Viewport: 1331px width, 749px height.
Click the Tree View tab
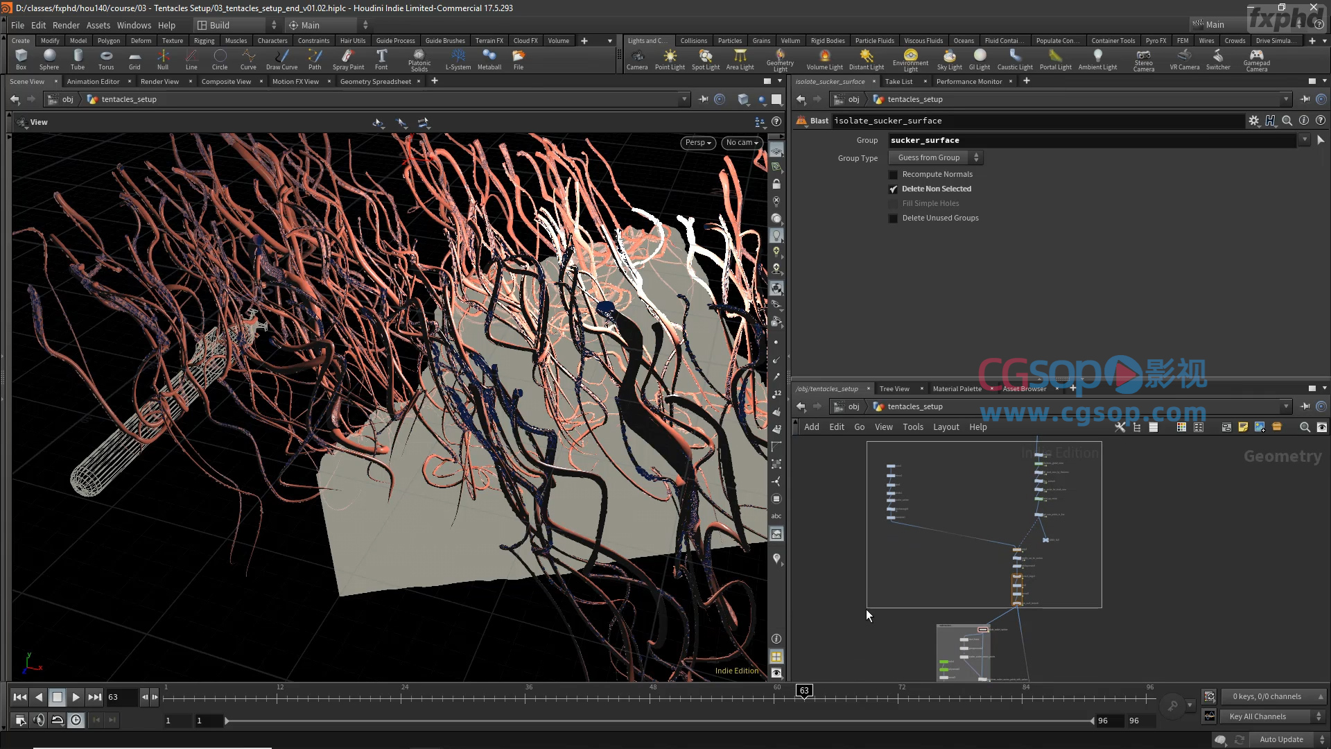pos(893,388)
